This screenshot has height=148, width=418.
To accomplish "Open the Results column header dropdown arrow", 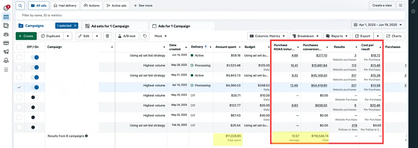I will click(356, 47).
